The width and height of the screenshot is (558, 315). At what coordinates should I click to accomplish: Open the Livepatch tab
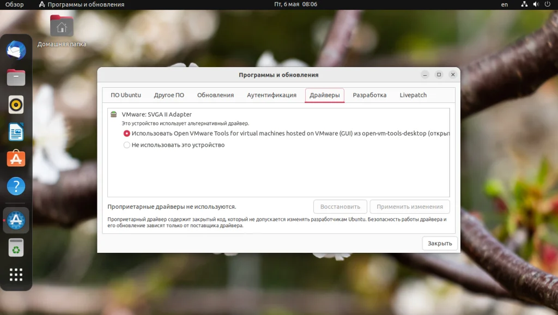pos(413,95)
